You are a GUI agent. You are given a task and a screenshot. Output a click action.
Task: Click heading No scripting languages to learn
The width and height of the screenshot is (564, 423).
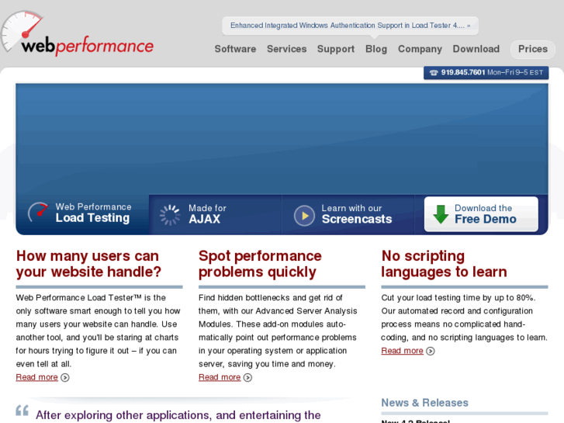point(445,264)
